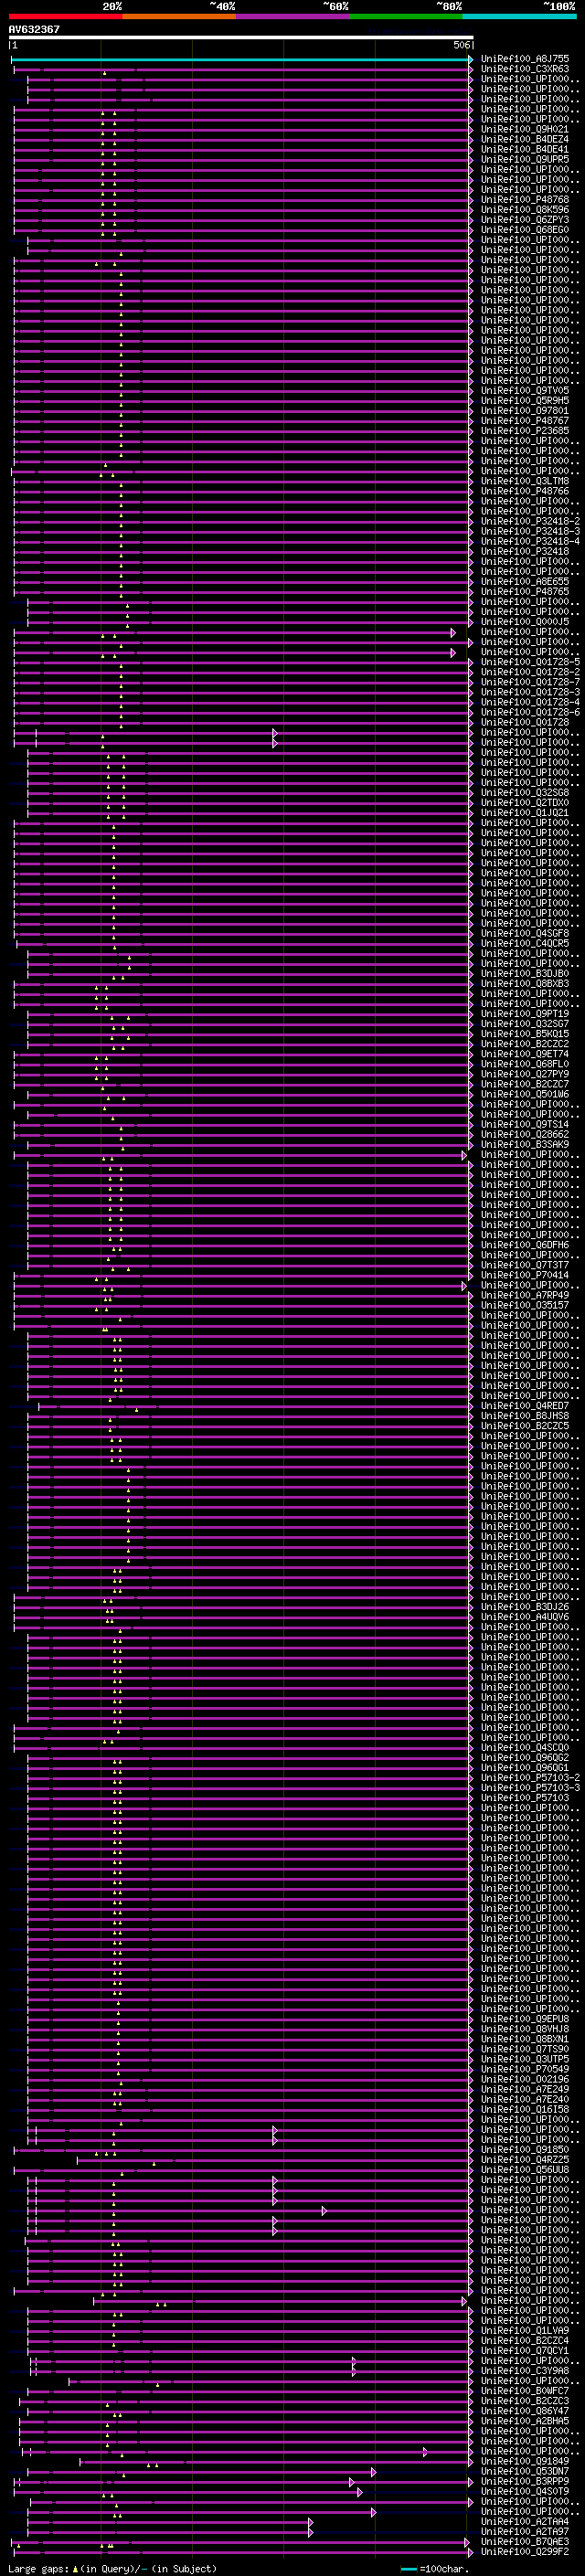Image resolution: width=585 pixels, height=2576 pixels.
Task: Open the UniRef100_Q96QG2 hit
Action: tap(525, 1757)
